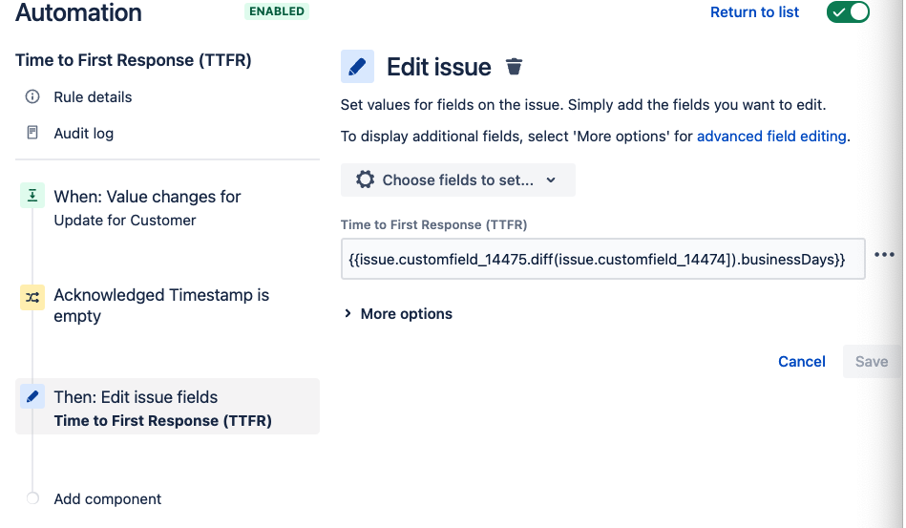Image resolution: width=906 pixels, height=528 pixels.
Task: Click the Save button
Action: [x=872, y=362]
